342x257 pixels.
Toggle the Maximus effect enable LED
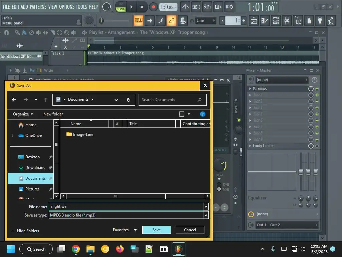click(x=317, y=89)
